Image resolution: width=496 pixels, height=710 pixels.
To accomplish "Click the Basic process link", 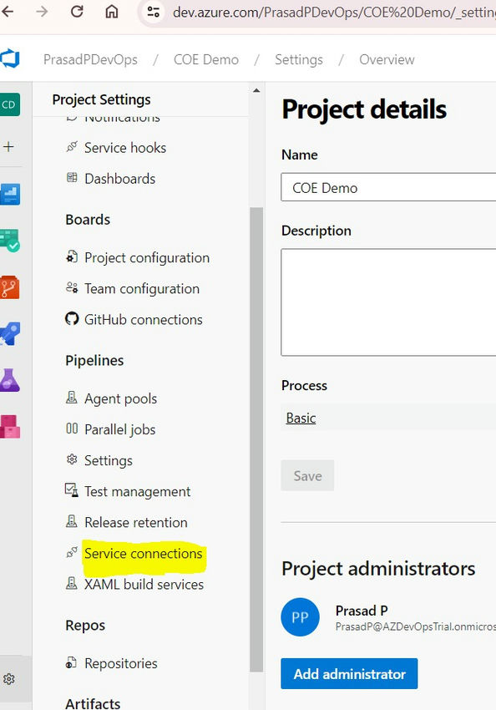I will (x=300, y=418).
